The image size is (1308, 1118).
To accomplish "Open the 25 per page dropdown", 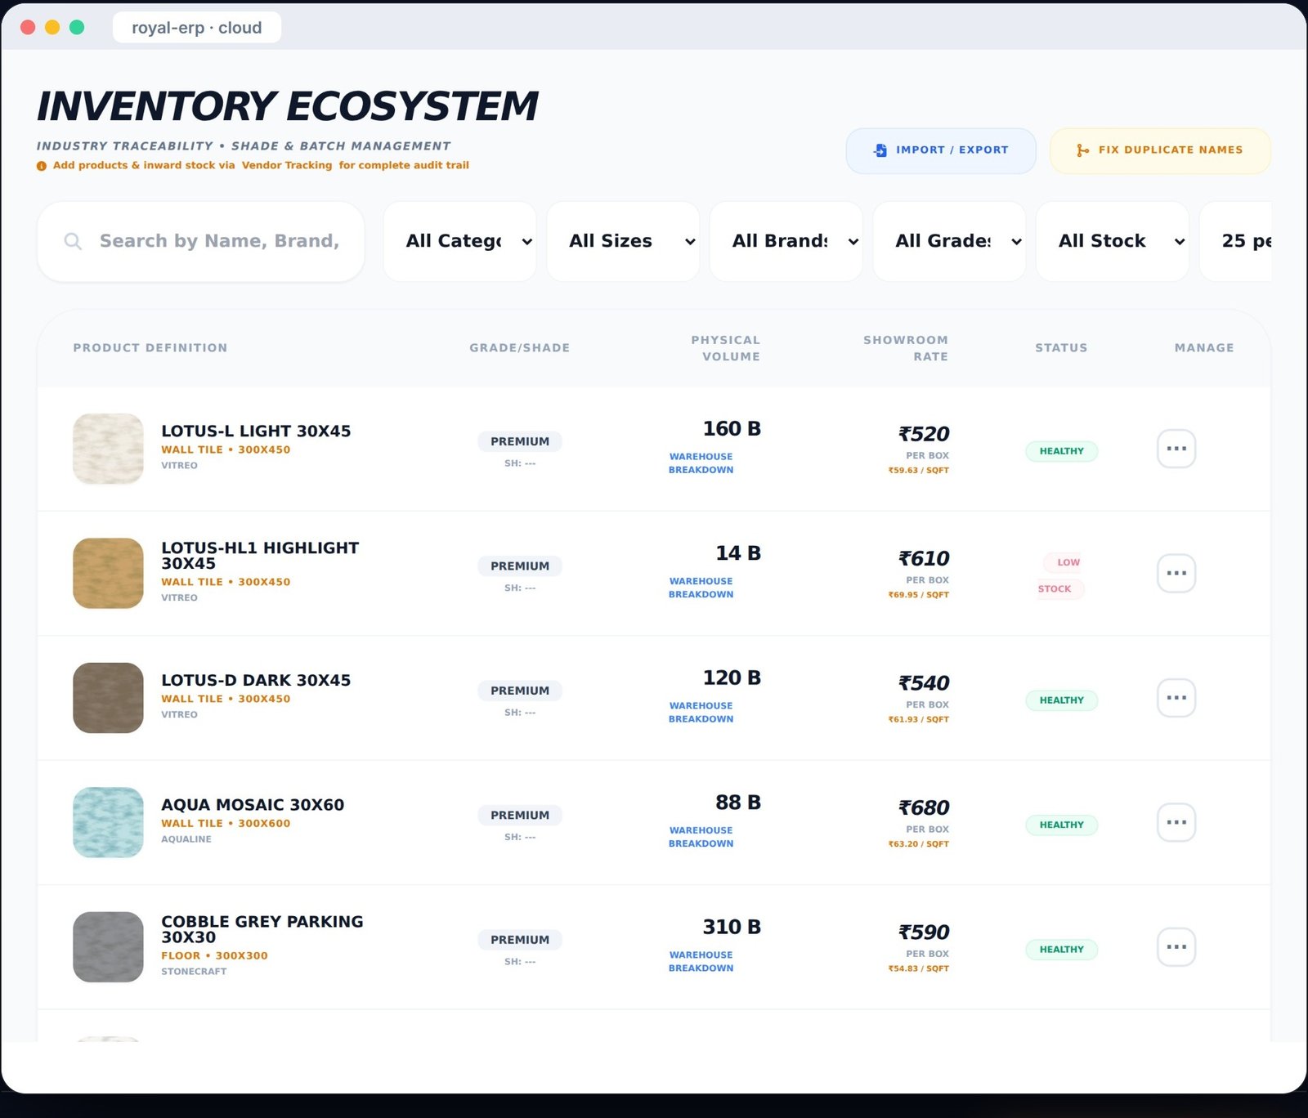I will [x=1236, y=241].
